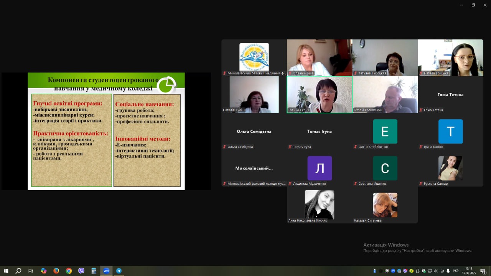
Task: Open the Windows Start menu
Action: (x=6, y=271)
